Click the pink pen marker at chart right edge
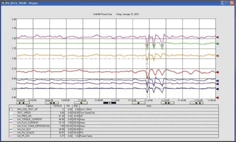The image size is (236, 142). pos(217,37)
